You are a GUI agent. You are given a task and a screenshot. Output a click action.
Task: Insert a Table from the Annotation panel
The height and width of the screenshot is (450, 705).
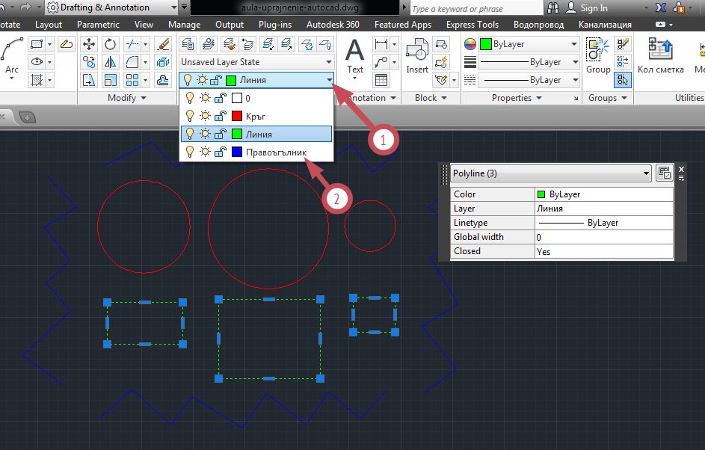[381, 80]
